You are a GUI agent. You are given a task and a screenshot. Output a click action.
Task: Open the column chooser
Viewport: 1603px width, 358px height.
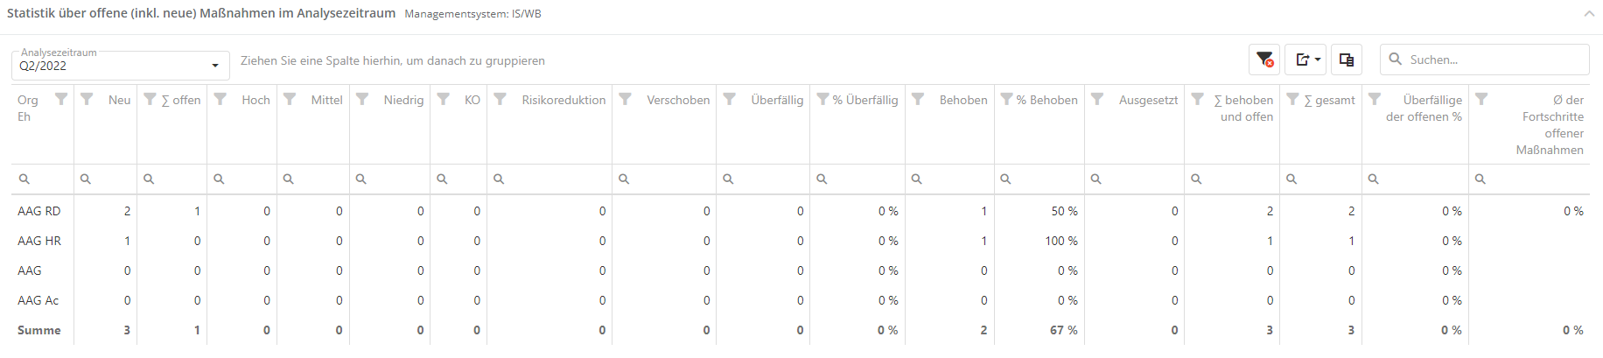pyautogui.click(x=1347, y=60)
